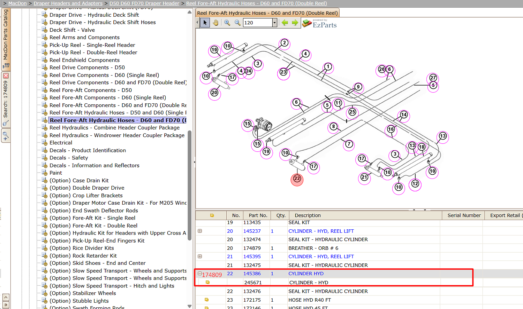523x309 pixels.
Task: Open (Option) Case Drain Kit page
Action: click(x=79, y=180)
